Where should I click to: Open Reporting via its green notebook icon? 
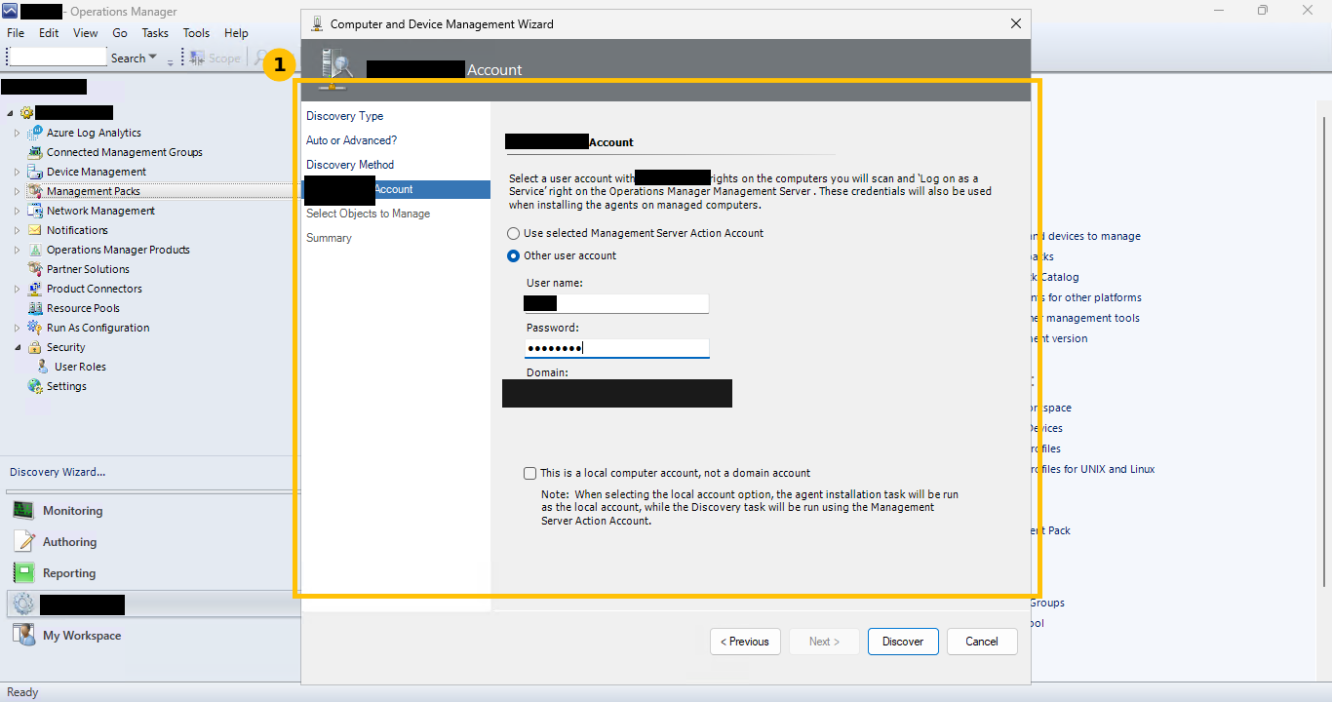tap(23, 573)
